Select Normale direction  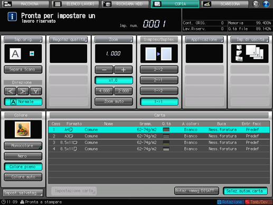click(23, 101)
